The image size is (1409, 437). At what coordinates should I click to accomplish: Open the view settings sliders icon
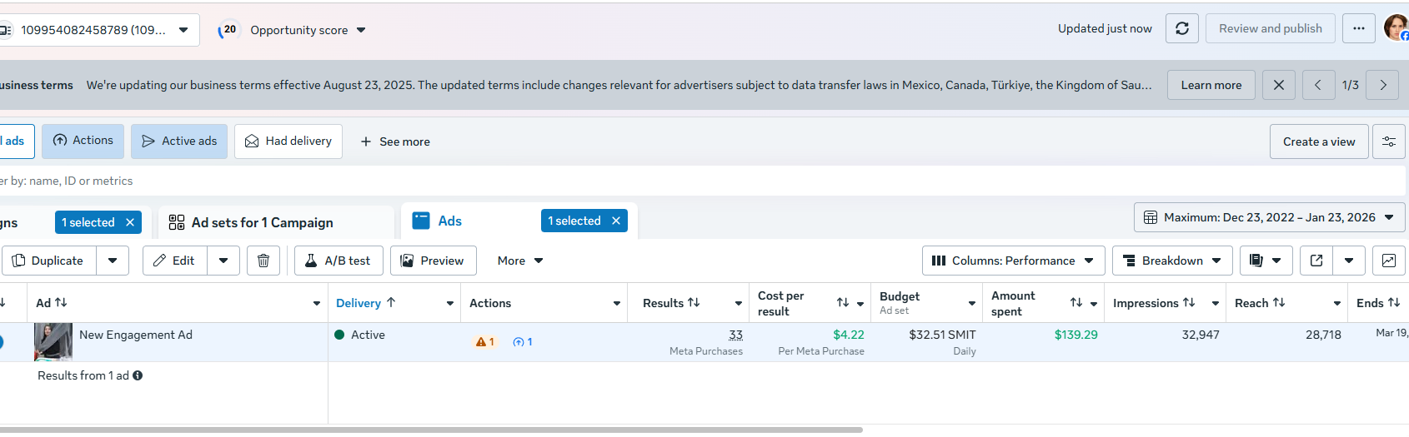(x=1389, y=142)
